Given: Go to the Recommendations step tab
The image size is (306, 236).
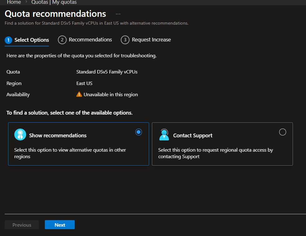Looking at the screenshot, I should (90, 40).
